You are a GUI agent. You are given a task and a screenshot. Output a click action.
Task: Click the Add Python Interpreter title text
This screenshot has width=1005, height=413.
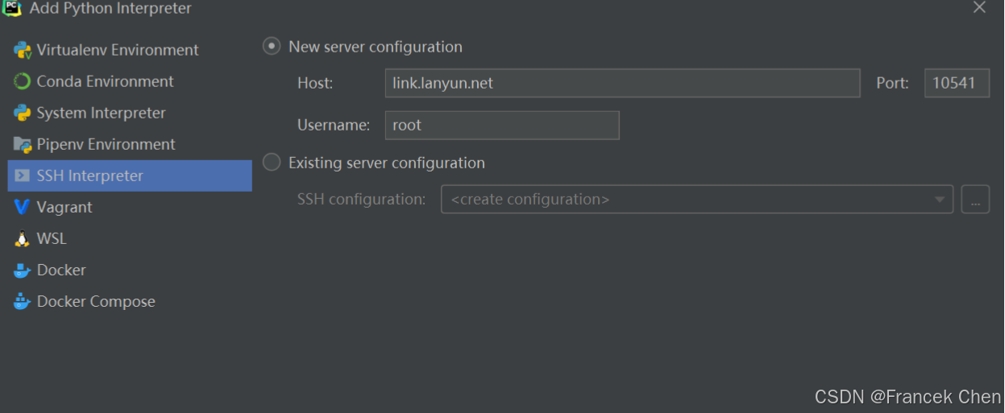click(111, 9)
